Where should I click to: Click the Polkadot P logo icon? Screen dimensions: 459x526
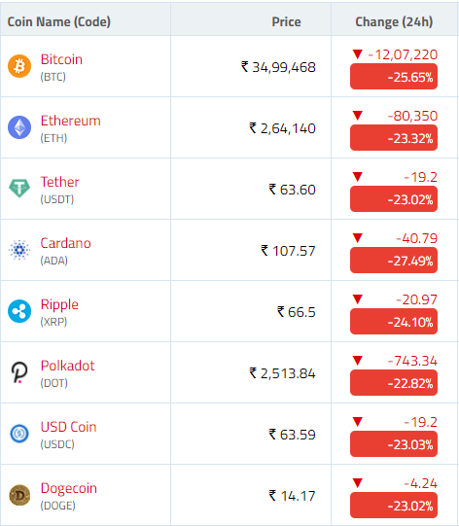coord(19,372)
